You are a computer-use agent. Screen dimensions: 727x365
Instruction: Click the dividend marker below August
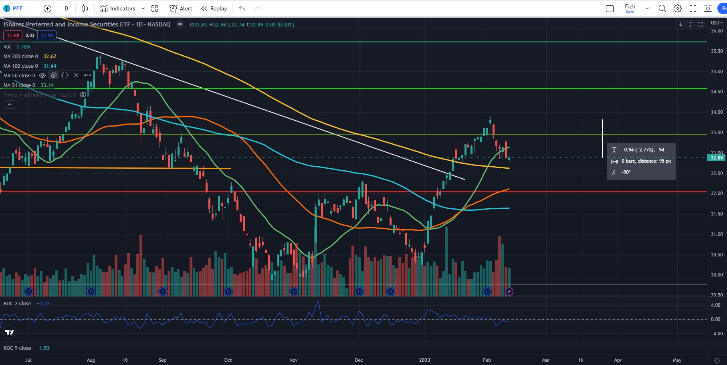click(91, 291)
